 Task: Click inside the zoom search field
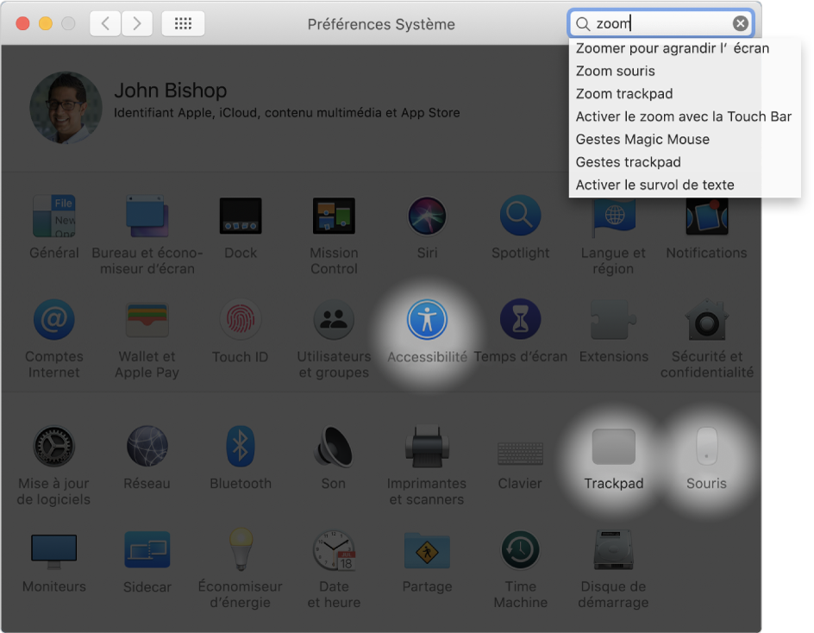[661, 23]
